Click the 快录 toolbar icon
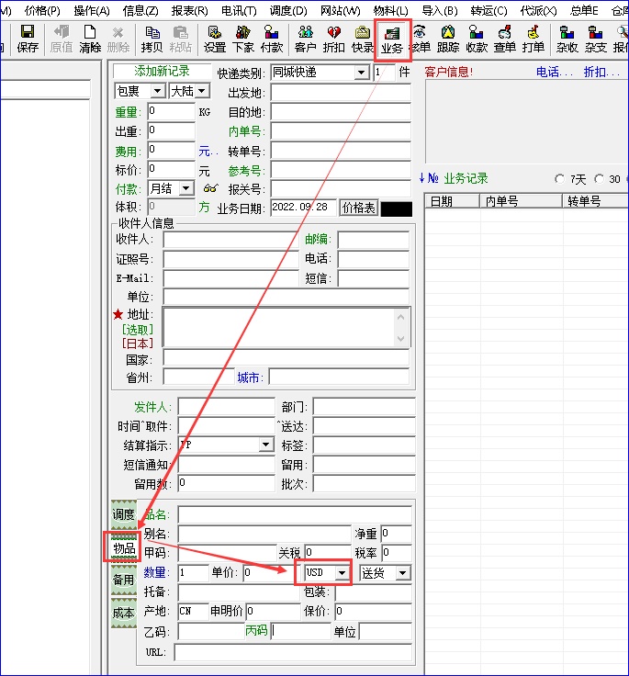This screenshot has width=629, height=676. coord(362,39)
